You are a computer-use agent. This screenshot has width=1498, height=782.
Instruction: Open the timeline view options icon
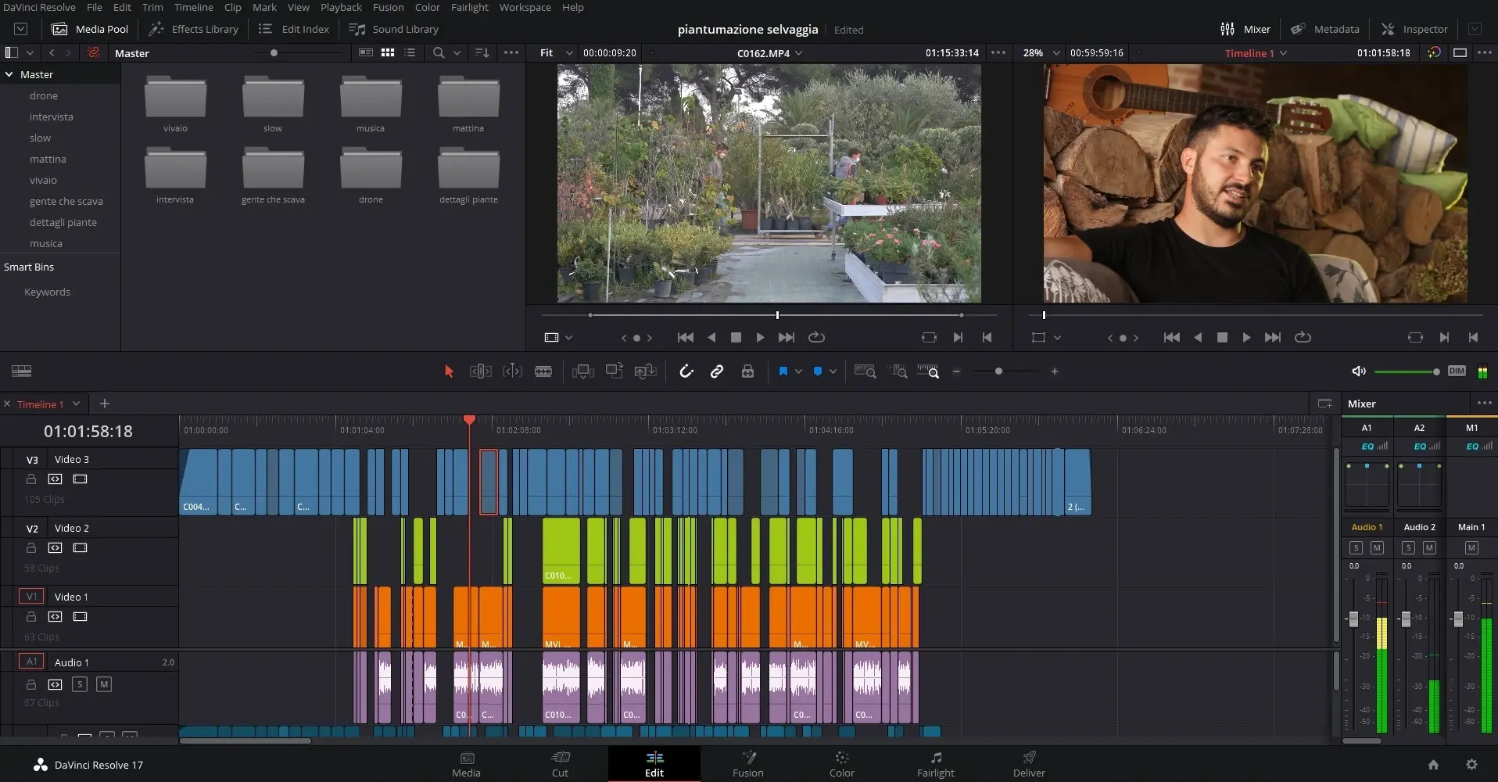tap(21, 371)
